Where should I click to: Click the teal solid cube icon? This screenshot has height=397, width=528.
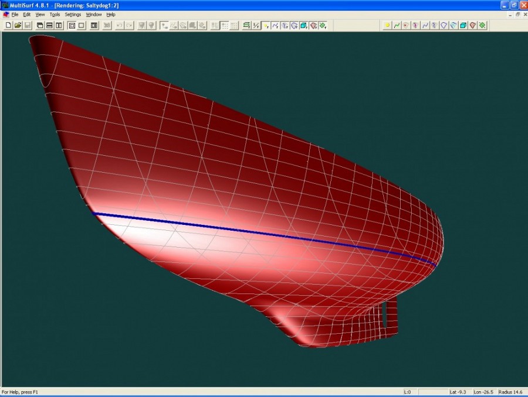463,25
